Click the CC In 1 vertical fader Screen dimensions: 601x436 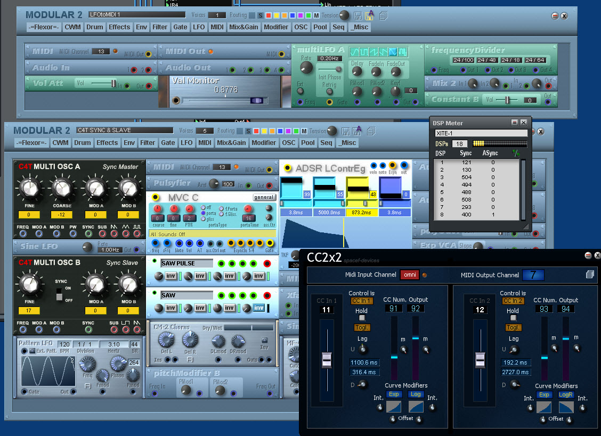tap(327, 360)
